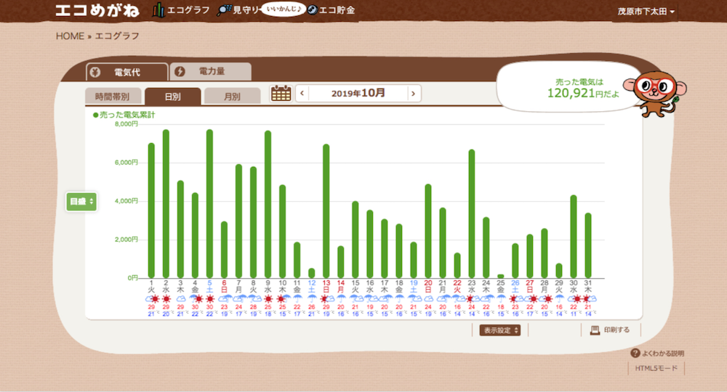The width and height of the screenshot is (727, 392).
Task: Click the 売った電気累計 legend label
Action: tap(124, 115)
